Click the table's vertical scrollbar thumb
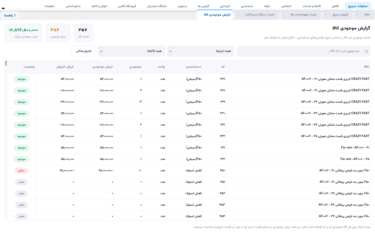The height and width of the screenshot is (234, 375). coord(6,63)
